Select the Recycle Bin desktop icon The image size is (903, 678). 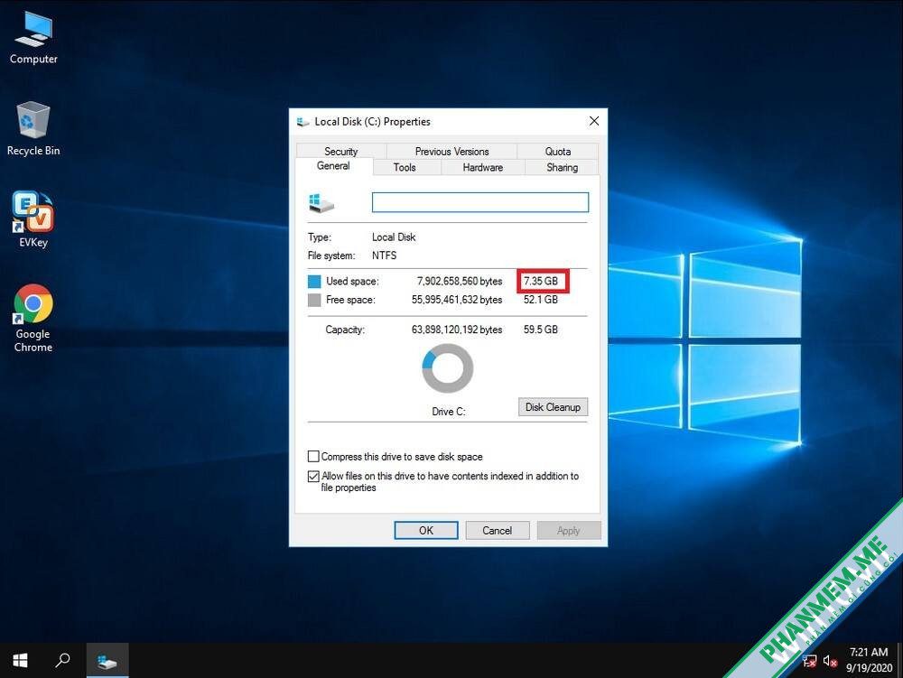click(33, 129)
